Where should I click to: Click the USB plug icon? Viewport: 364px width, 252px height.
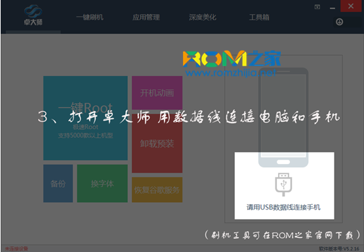[x=283, y=184]
